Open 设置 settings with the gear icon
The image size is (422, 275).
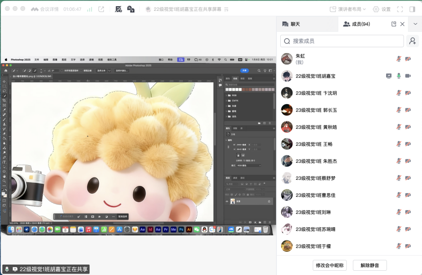[x=382, y=9]
